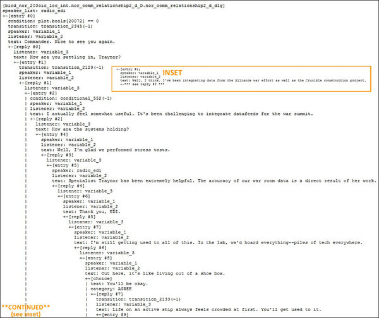Select 'condition: plot.bools[20072] == 0' line
This screenshot has width=379, height=318.
pos(53,21)
